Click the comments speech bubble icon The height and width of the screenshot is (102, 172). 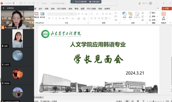[158, 9]
